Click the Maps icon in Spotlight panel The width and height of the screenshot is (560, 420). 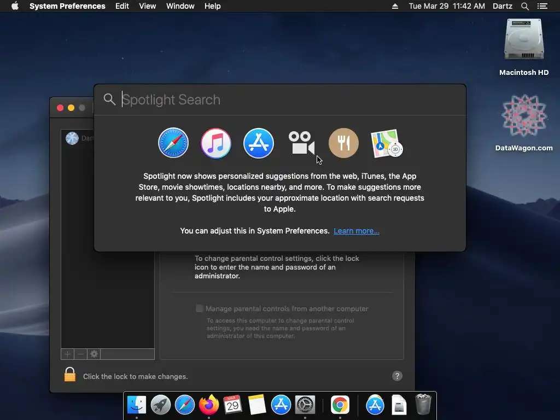(x=387, y=143)
